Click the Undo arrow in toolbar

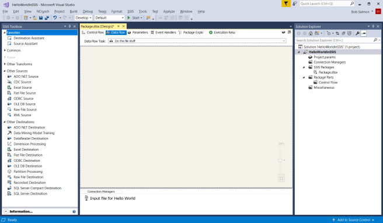pos(55,18)
